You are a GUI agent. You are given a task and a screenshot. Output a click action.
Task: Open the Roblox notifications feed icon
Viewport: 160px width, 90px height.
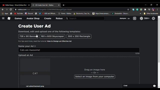(134, 18)
